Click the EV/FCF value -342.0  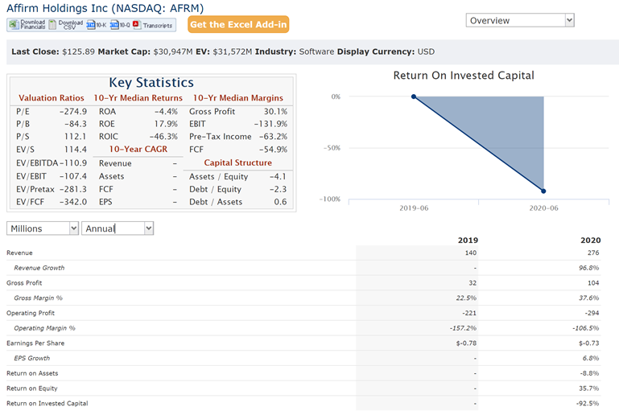73,202
